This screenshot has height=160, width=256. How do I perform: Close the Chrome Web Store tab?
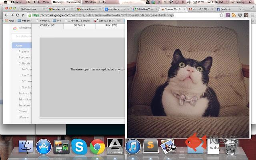point(184,9)
